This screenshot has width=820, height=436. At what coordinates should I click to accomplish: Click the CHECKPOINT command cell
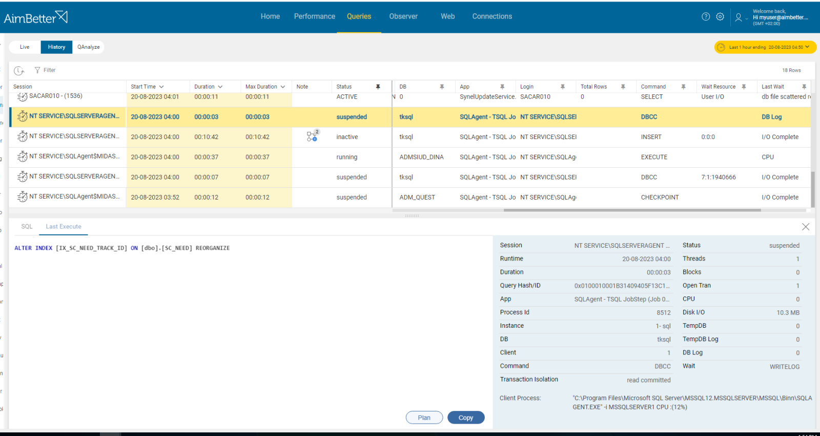660,197
